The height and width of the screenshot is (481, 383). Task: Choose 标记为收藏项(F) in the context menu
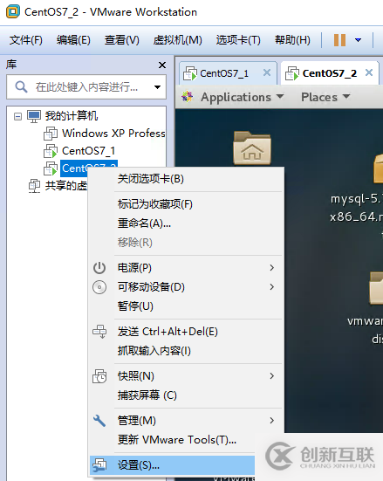tap(186, 204)
